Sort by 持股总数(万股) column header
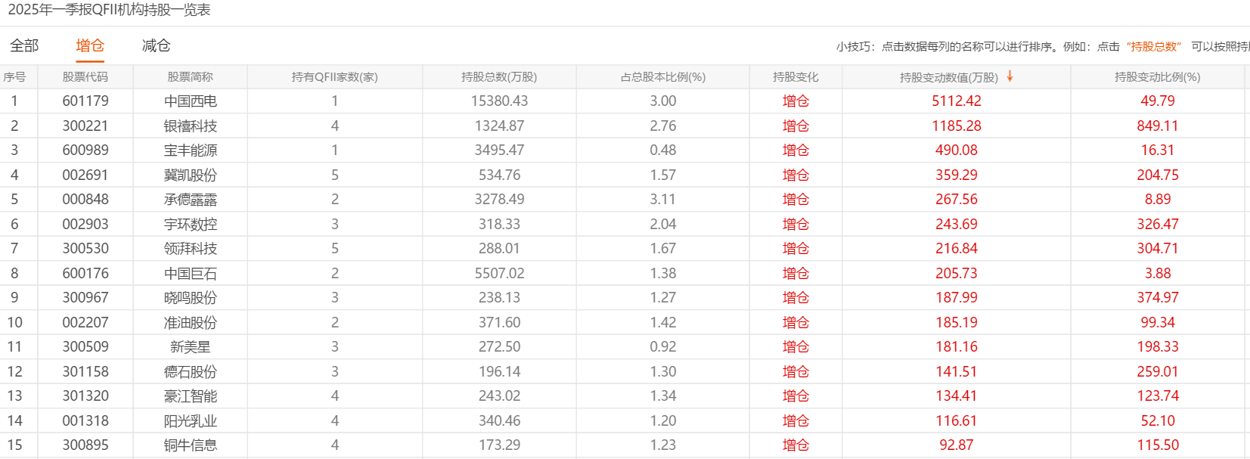Image resolution: width=1250 pixels, height=459 pixels. (x=499, y=77)
